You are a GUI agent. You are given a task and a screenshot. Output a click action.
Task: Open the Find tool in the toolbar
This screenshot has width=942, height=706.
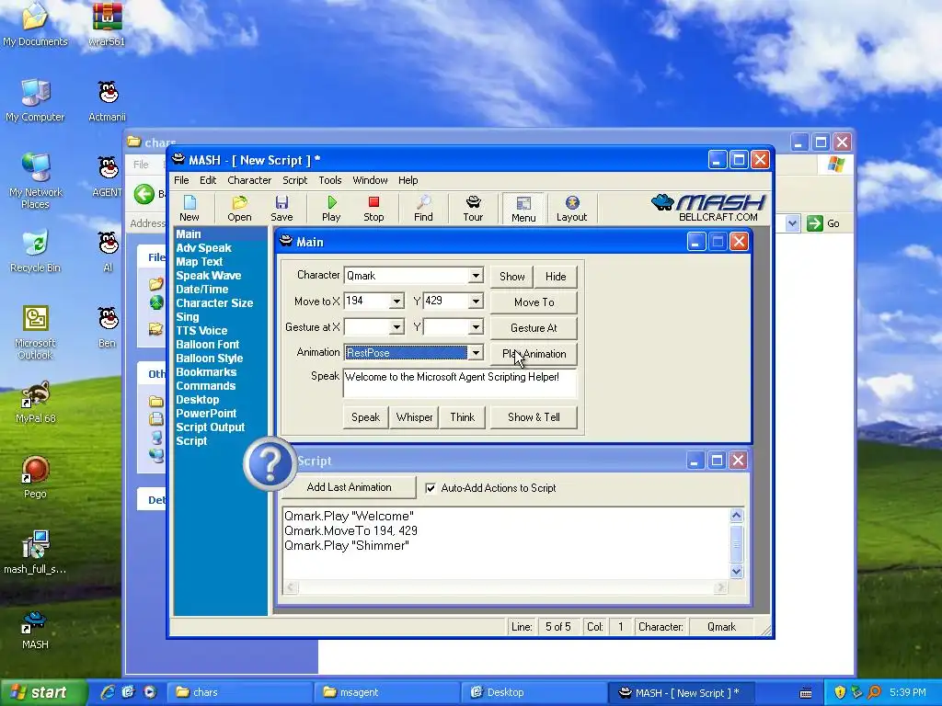coord(423,209)
